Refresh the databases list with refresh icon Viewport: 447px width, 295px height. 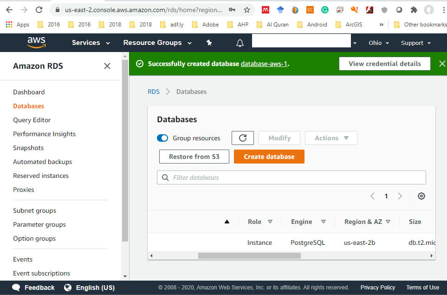(243, 138)
